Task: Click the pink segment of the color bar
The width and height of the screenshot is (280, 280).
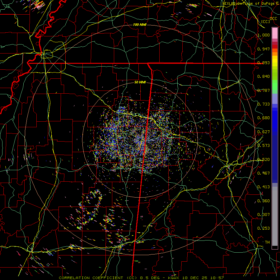Action: [275, 33]
